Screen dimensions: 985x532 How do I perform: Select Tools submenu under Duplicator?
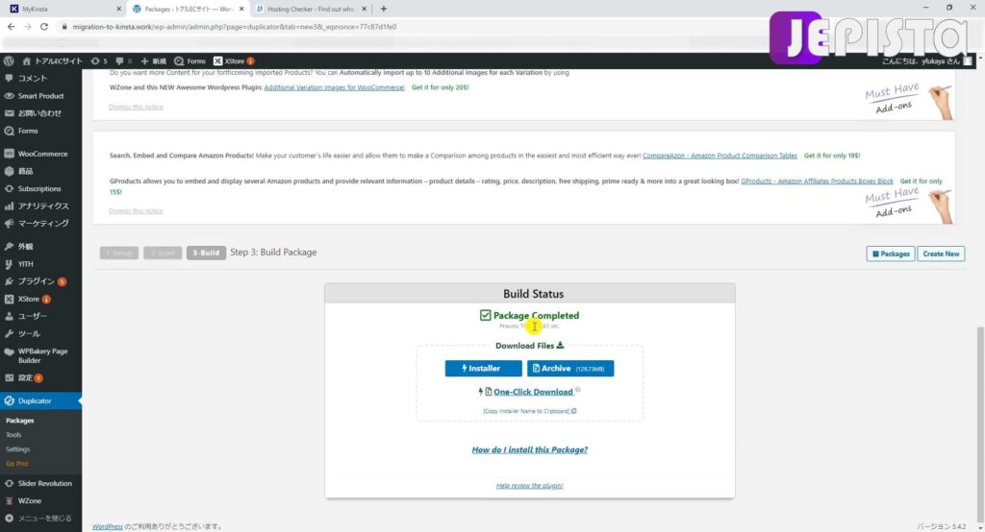point(13,435)
